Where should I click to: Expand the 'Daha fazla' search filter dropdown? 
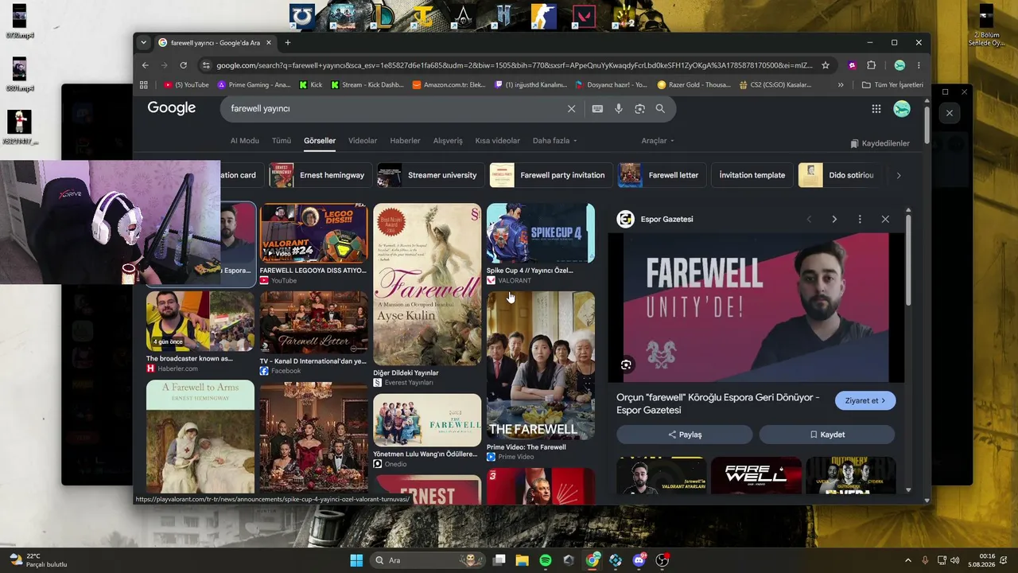click(554, 141)
